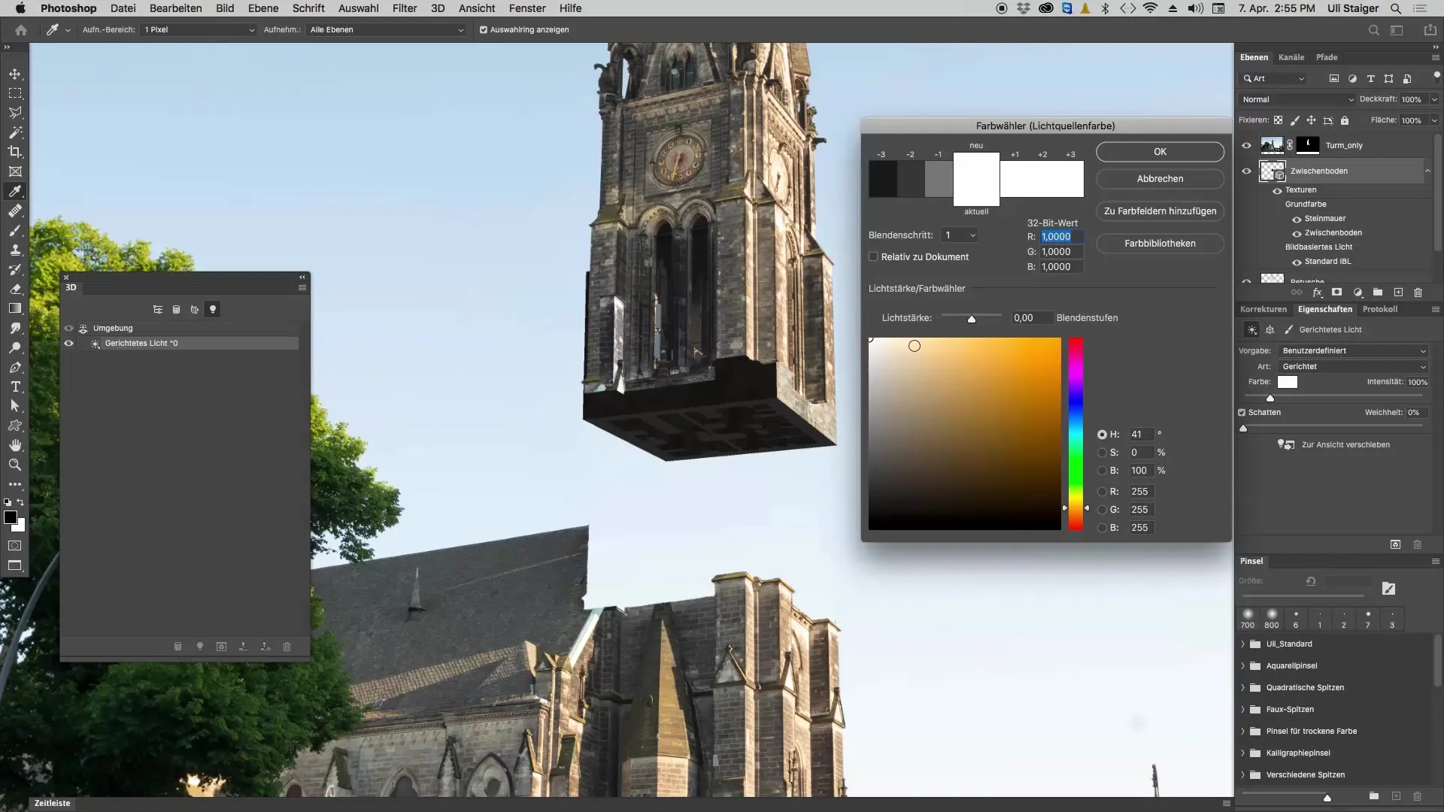Click the Farbe light color swatch
Viewport: 1444px width, 812px height.
pos(1288,382)
